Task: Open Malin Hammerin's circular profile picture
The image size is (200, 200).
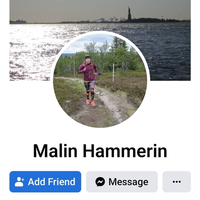Action: coord(100,80)
